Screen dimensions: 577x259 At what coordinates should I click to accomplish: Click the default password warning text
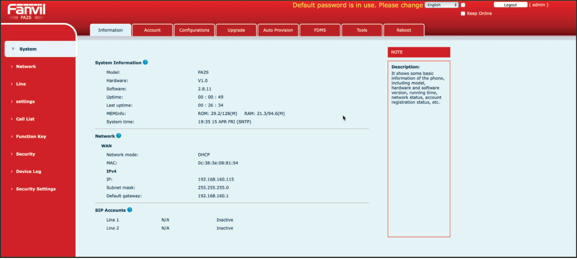pos(358,5)
